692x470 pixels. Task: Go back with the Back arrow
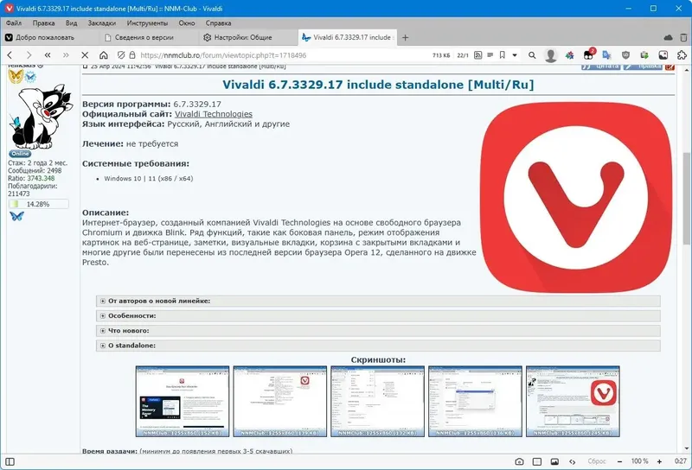(x=10, y=55)
